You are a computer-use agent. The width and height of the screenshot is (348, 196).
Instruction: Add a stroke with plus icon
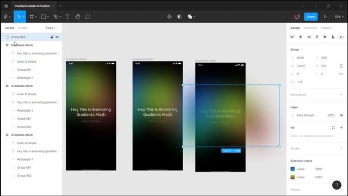tap(341, 148)
